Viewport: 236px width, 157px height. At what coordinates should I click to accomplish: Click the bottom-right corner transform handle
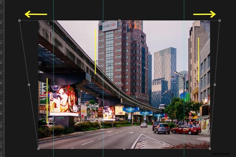[x=210, y=149]
